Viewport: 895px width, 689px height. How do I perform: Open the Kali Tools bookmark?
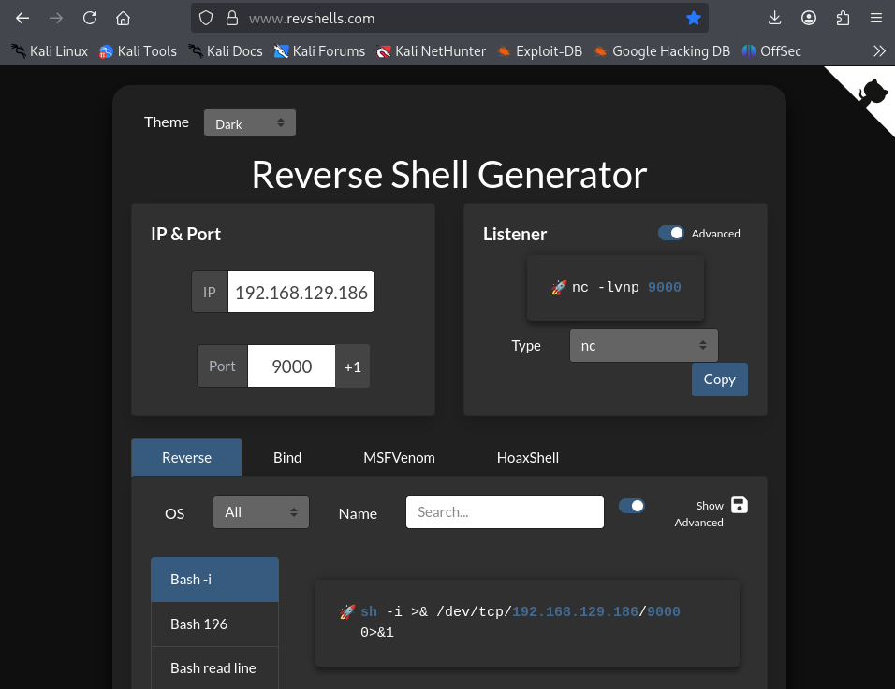[139, 51]
